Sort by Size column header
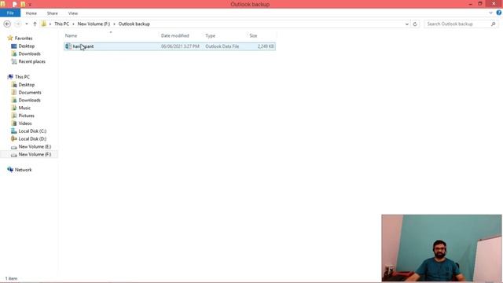The image size is (503, 283). click(x=253, y=35)
